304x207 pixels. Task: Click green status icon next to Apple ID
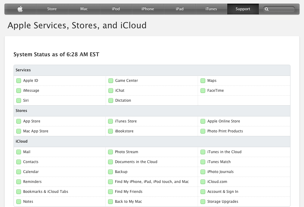tap(19, 81)
